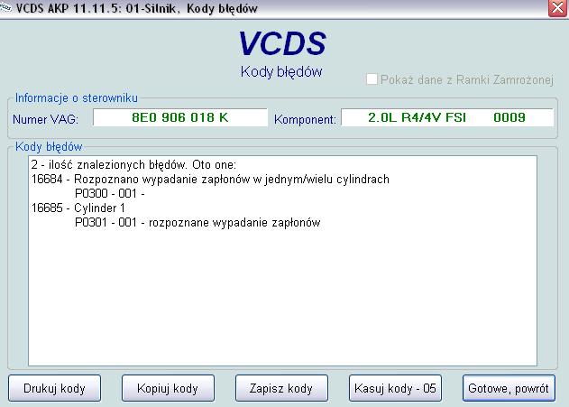Click the P0300 - 001 code line
The image size is (569, 407).
tap(110, 193)
